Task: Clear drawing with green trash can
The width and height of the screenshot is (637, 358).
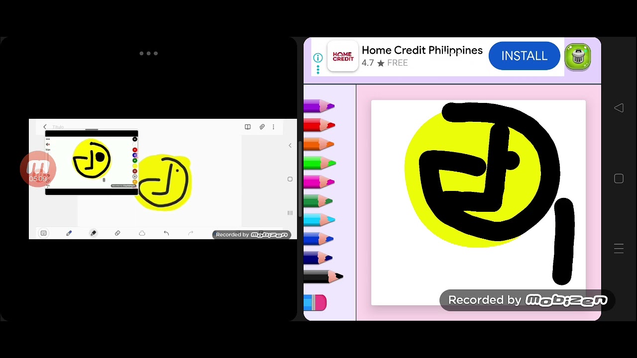Action: [x=577, y=57]
